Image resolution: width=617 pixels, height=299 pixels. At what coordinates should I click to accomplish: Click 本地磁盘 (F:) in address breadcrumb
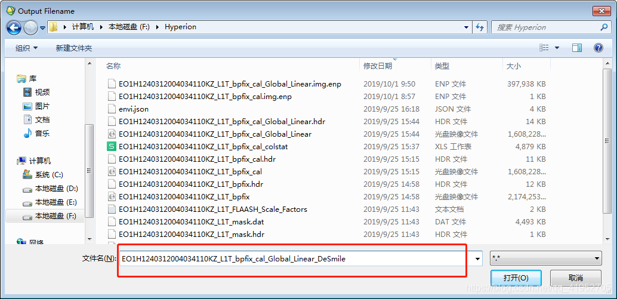129,27
